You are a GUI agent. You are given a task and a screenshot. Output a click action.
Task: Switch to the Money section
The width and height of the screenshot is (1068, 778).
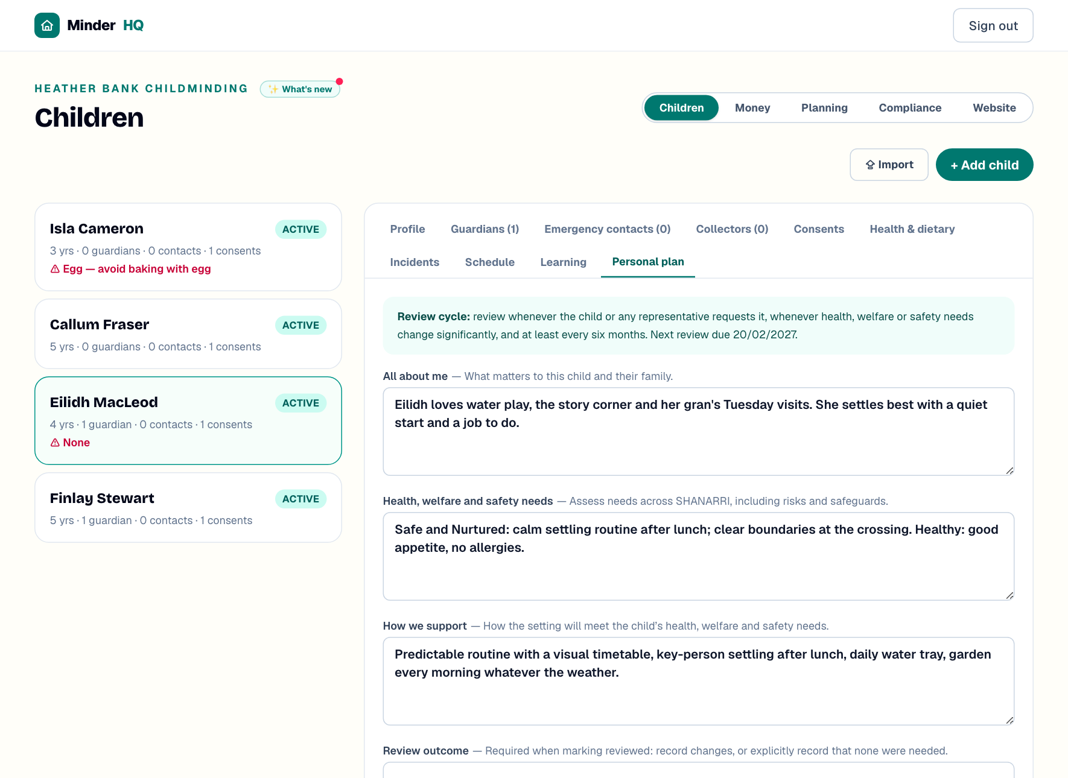[752, 108]
